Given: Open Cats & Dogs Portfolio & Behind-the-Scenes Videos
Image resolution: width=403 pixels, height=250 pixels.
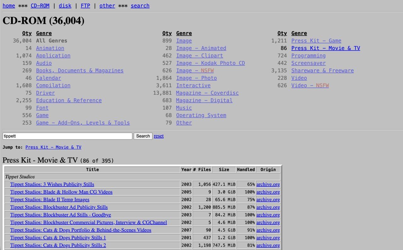Looking at the screenshot, I should tap(81, 230).
